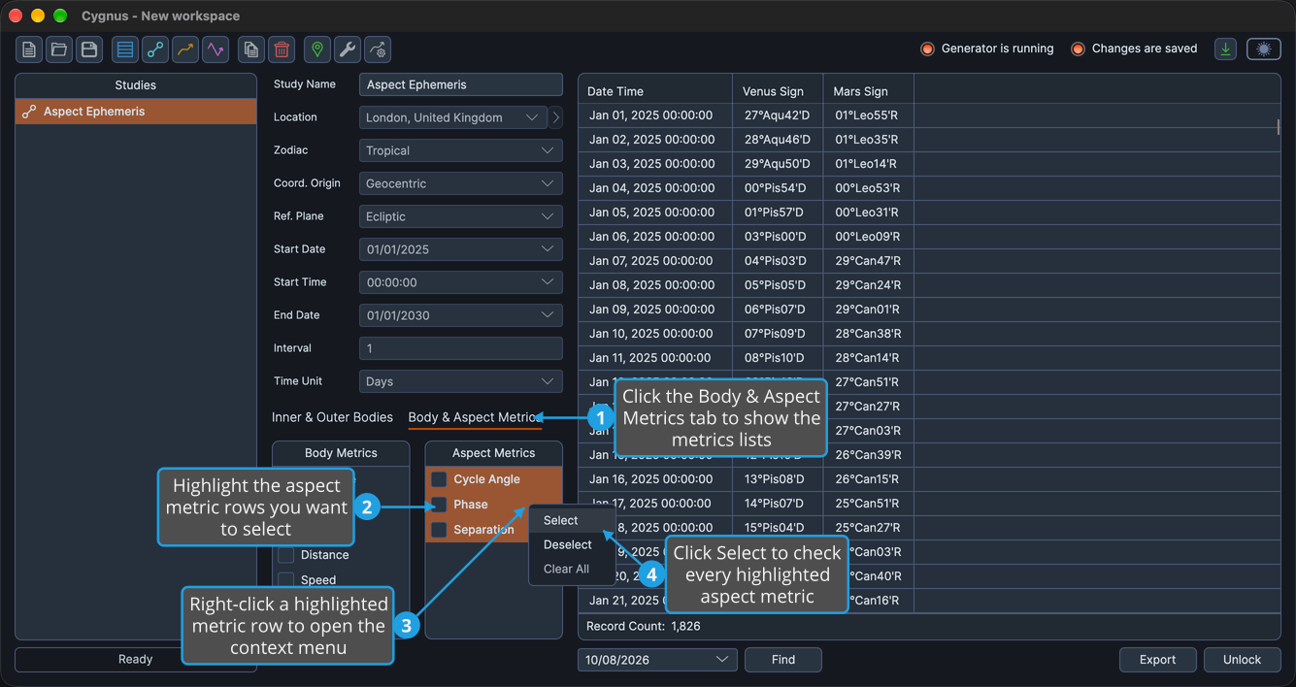
Task: Click the Venus Sign column header
Action: [778, 91]
